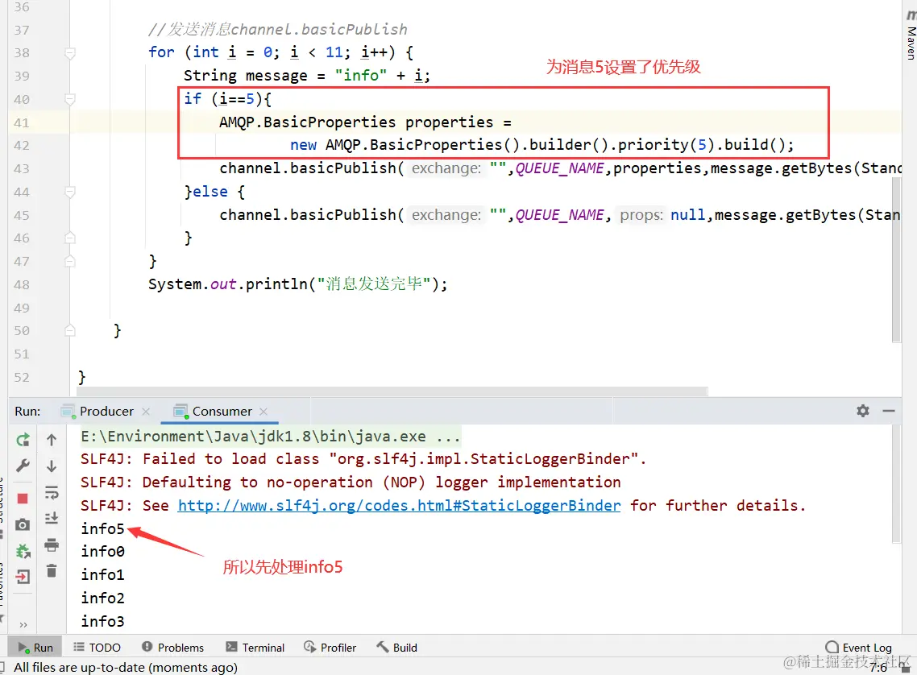Click console output line info5
The width and height of the screenshot is (917, 675).
(x=103, y=529)
